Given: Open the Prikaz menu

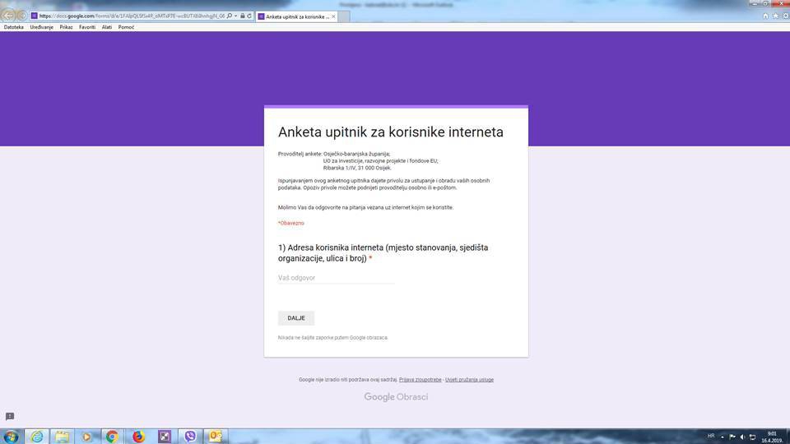Looking at the screenshot, I should pos(66,27).
